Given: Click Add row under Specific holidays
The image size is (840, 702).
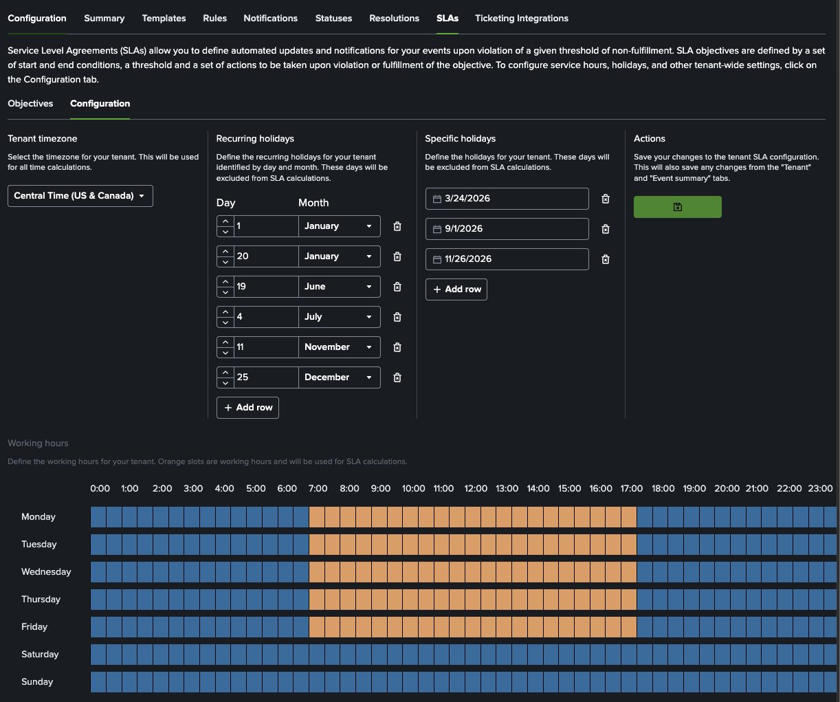Looking at the screenshot, I should pyautogui.click(x=456, y=289).
